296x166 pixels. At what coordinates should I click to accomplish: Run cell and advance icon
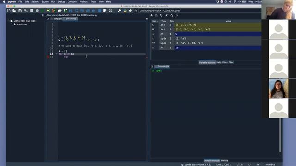tap(54, 11)
